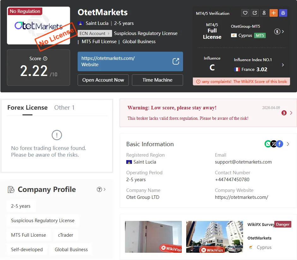This screenshot has width=297, height=260.
Task: Click the heart favorite icon
Action: point(245,13)
